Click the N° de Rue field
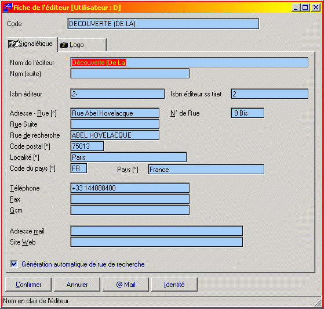This screenshot has width=324, height=309. tap(247, 113)
